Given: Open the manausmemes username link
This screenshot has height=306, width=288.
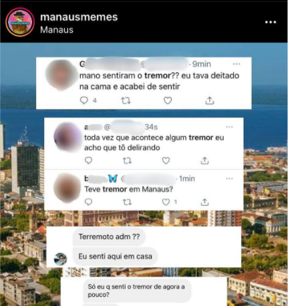Looking at the screenshot, I should pos(79,17).
